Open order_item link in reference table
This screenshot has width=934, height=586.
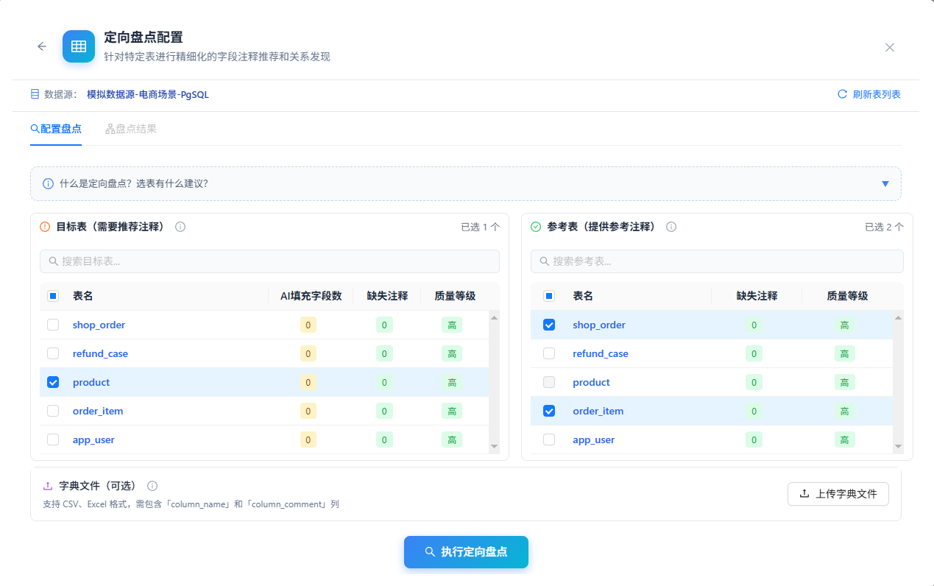pos(598,411)
